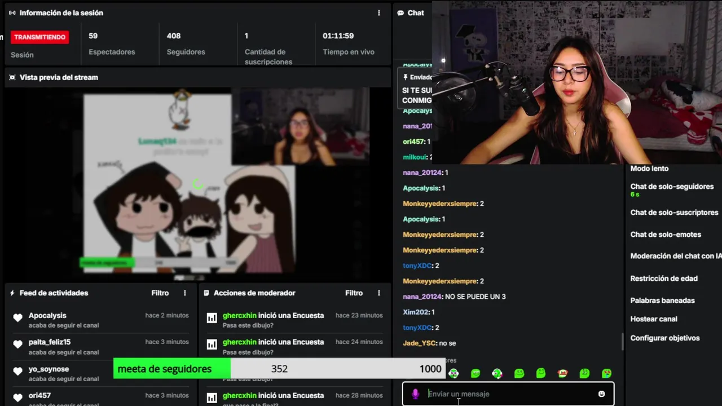
Task: Click the Apocalysis entry in activity feed
Action: click(100, 320)
